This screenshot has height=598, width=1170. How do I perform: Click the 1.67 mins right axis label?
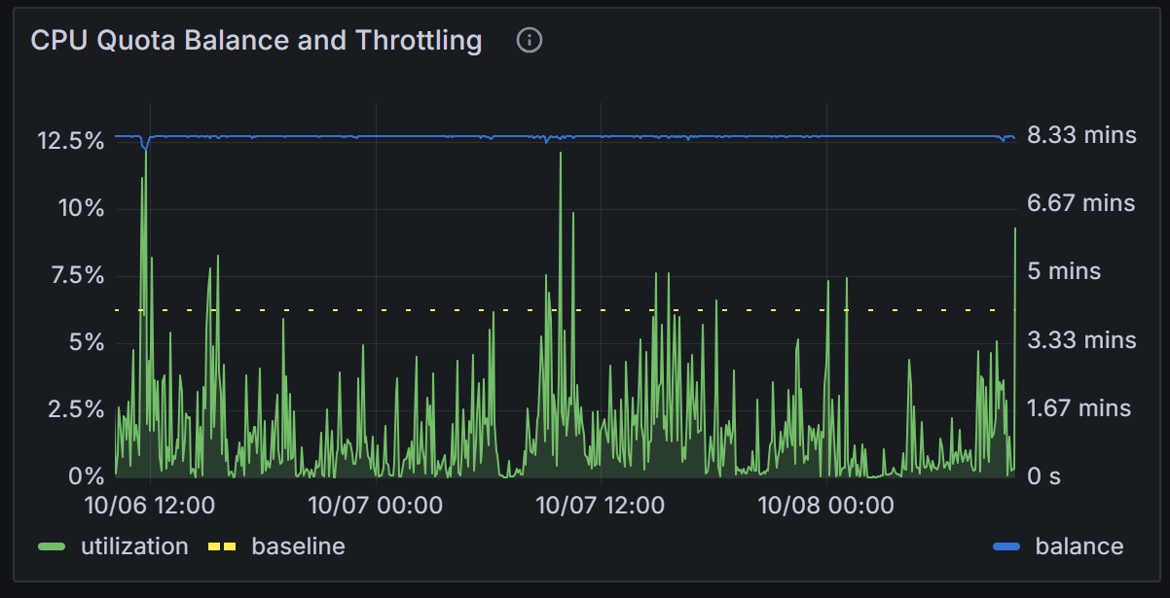pyautogui.click(x=1079, y=408)
